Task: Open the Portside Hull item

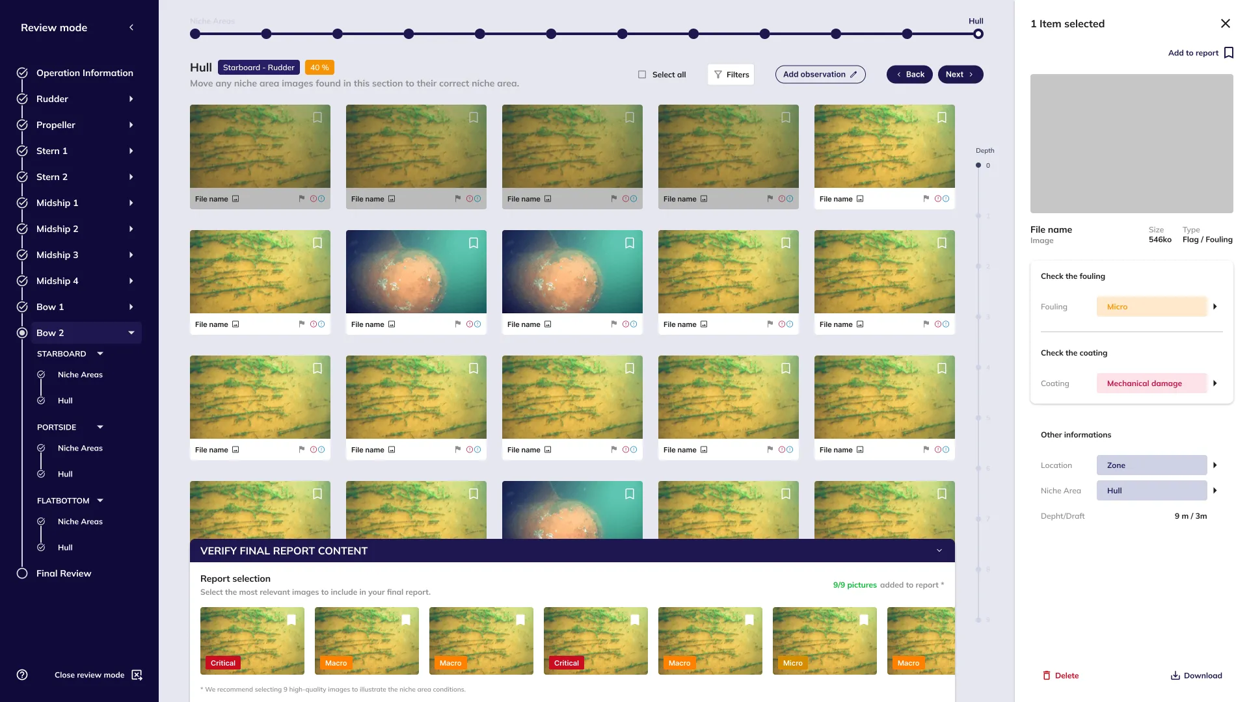Action: [65, 474]
